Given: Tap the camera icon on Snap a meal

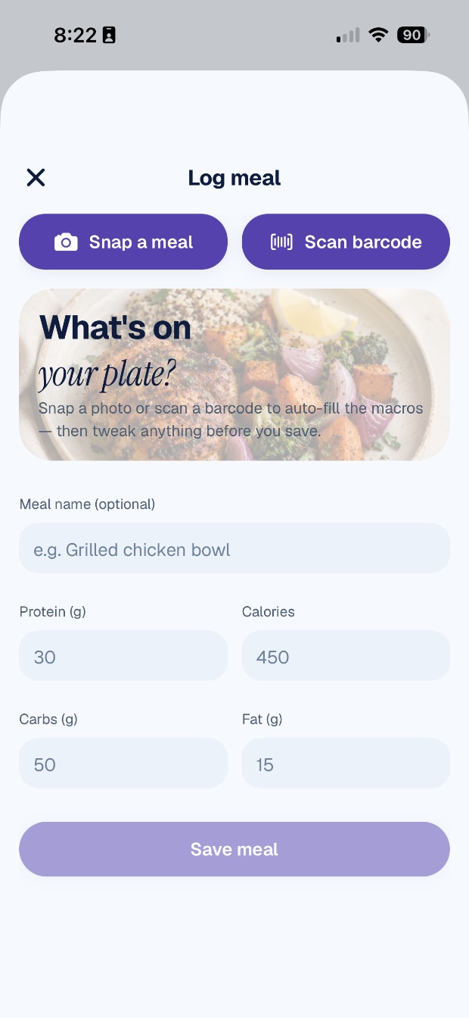Looking at the screenshot, I should [66, 242].
